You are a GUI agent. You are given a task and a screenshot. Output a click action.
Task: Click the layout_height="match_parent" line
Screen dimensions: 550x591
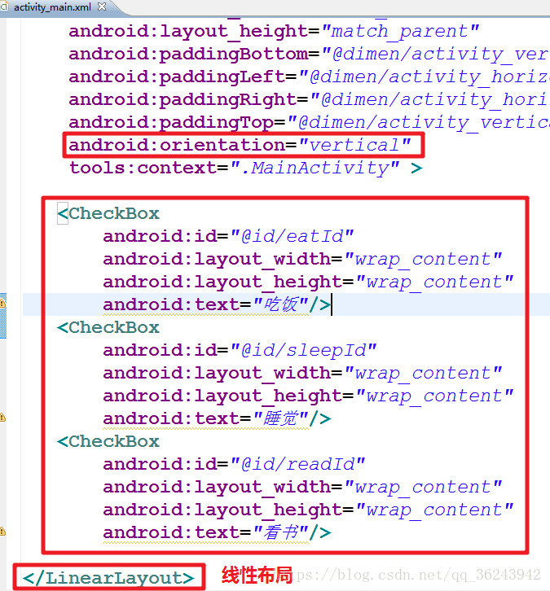(275, 31)
